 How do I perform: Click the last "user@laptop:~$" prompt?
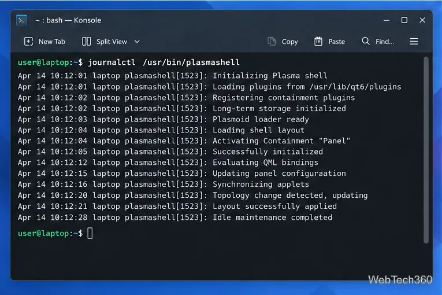[50, 234]
